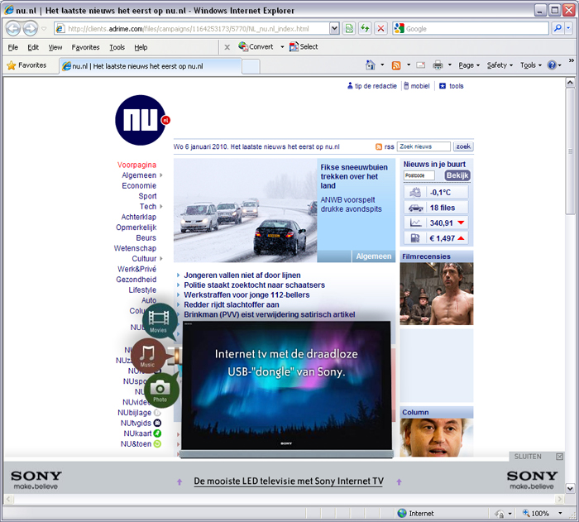Click the nu.nl round logo
579x522 pixels.
click(142, 120)
